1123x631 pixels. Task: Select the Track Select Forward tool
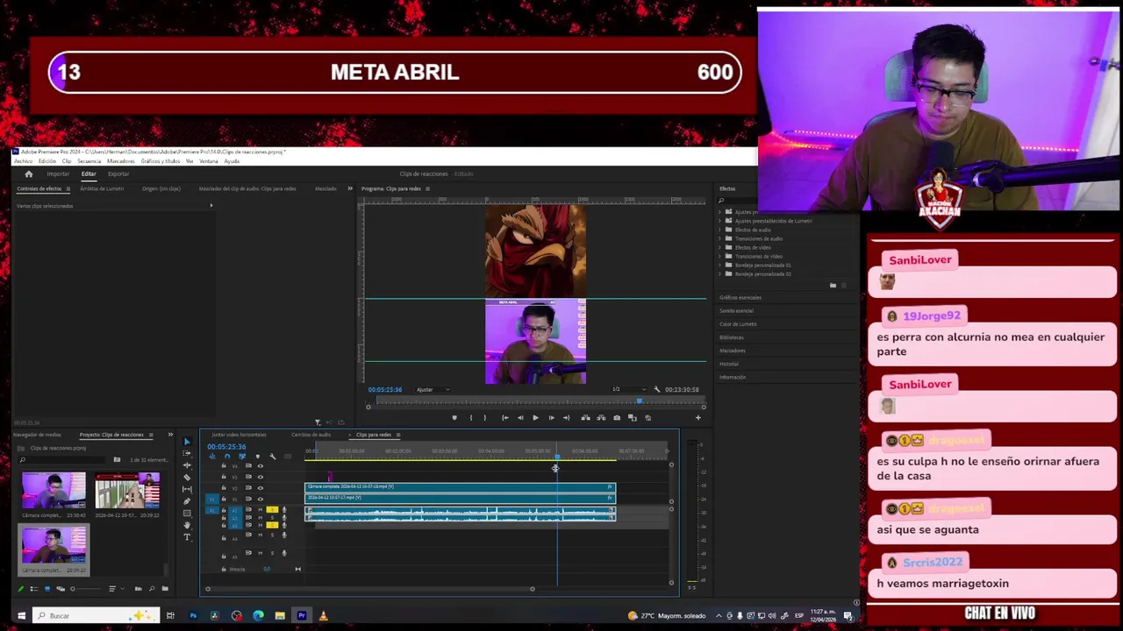[187, 453]
